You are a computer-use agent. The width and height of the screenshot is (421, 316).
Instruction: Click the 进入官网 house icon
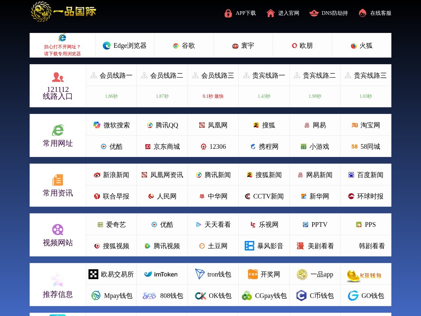click(271, 13)
